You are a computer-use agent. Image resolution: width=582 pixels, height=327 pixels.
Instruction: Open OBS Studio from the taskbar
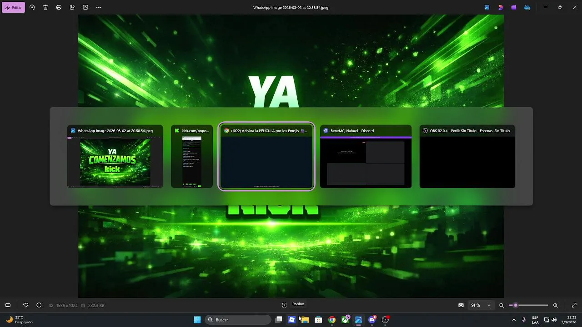pyautogui.click(x=386, y=320)
